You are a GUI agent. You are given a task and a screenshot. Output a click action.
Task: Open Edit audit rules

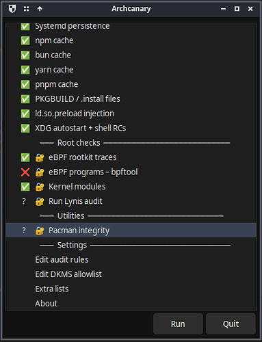pyautogui.click(x=62, y=260)
